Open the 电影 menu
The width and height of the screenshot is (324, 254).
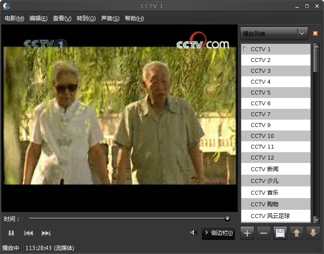point(14,18)
